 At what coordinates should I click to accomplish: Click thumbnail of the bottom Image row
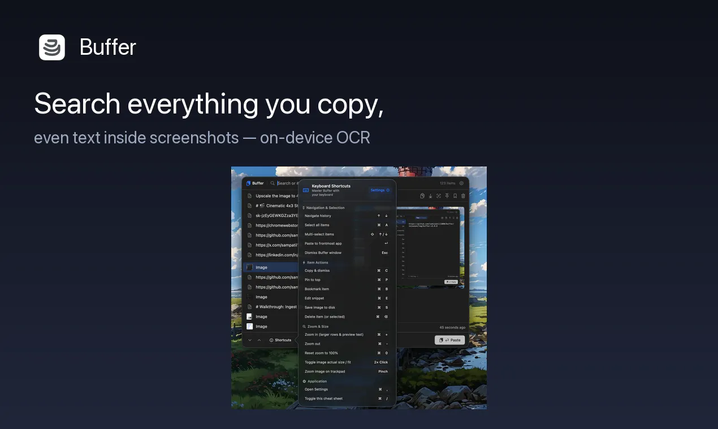(249, 326)
